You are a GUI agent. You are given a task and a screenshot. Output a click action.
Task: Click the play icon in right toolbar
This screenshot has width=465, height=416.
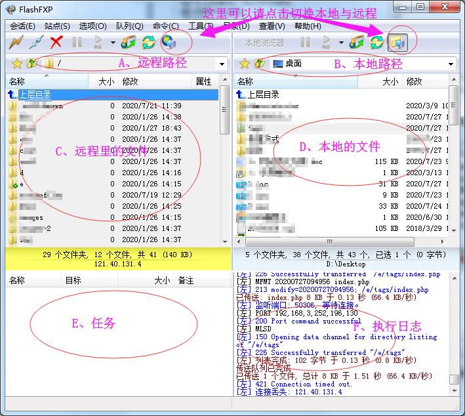[326, 42]
